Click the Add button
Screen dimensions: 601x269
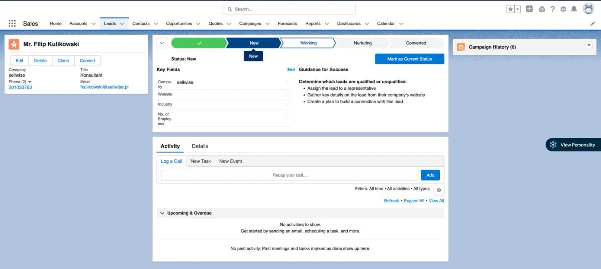430,175
